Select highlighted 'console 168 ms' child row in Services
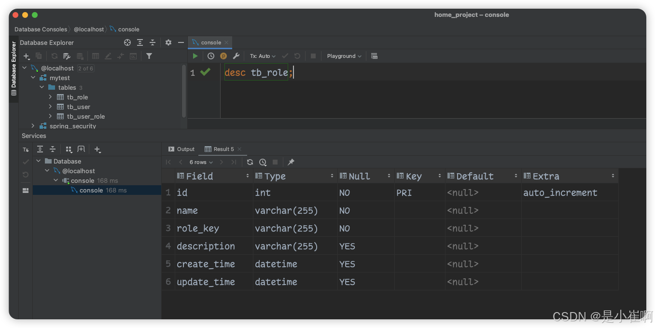The height and width of the screenshot is (328, 655). 97,190
